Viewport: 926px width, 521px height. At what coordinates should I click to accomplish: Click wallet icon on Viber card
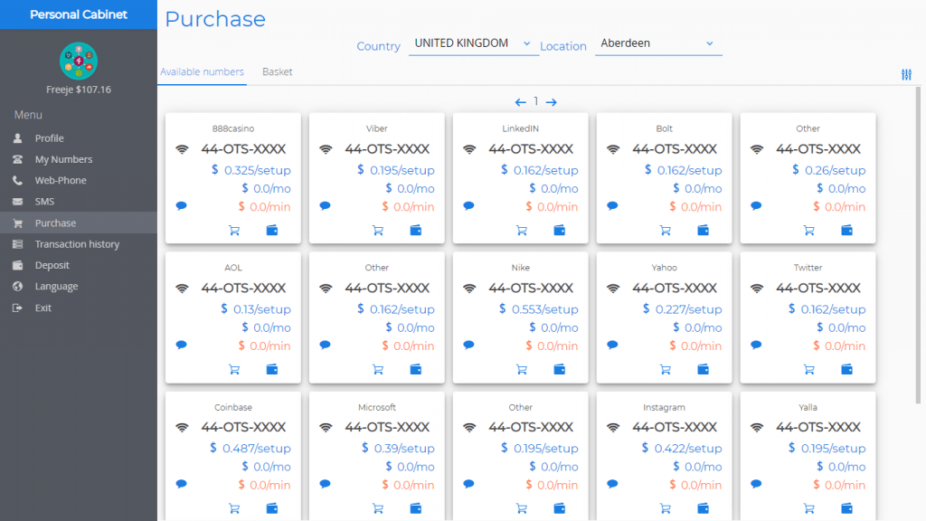pyautogui.click(x=416, y=231)
